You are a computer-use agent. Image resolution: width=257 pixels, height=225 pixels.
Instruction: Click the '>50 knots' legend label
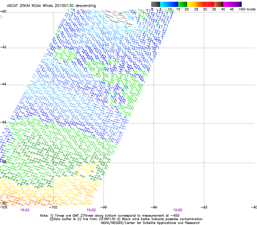[x=247, y=9]
